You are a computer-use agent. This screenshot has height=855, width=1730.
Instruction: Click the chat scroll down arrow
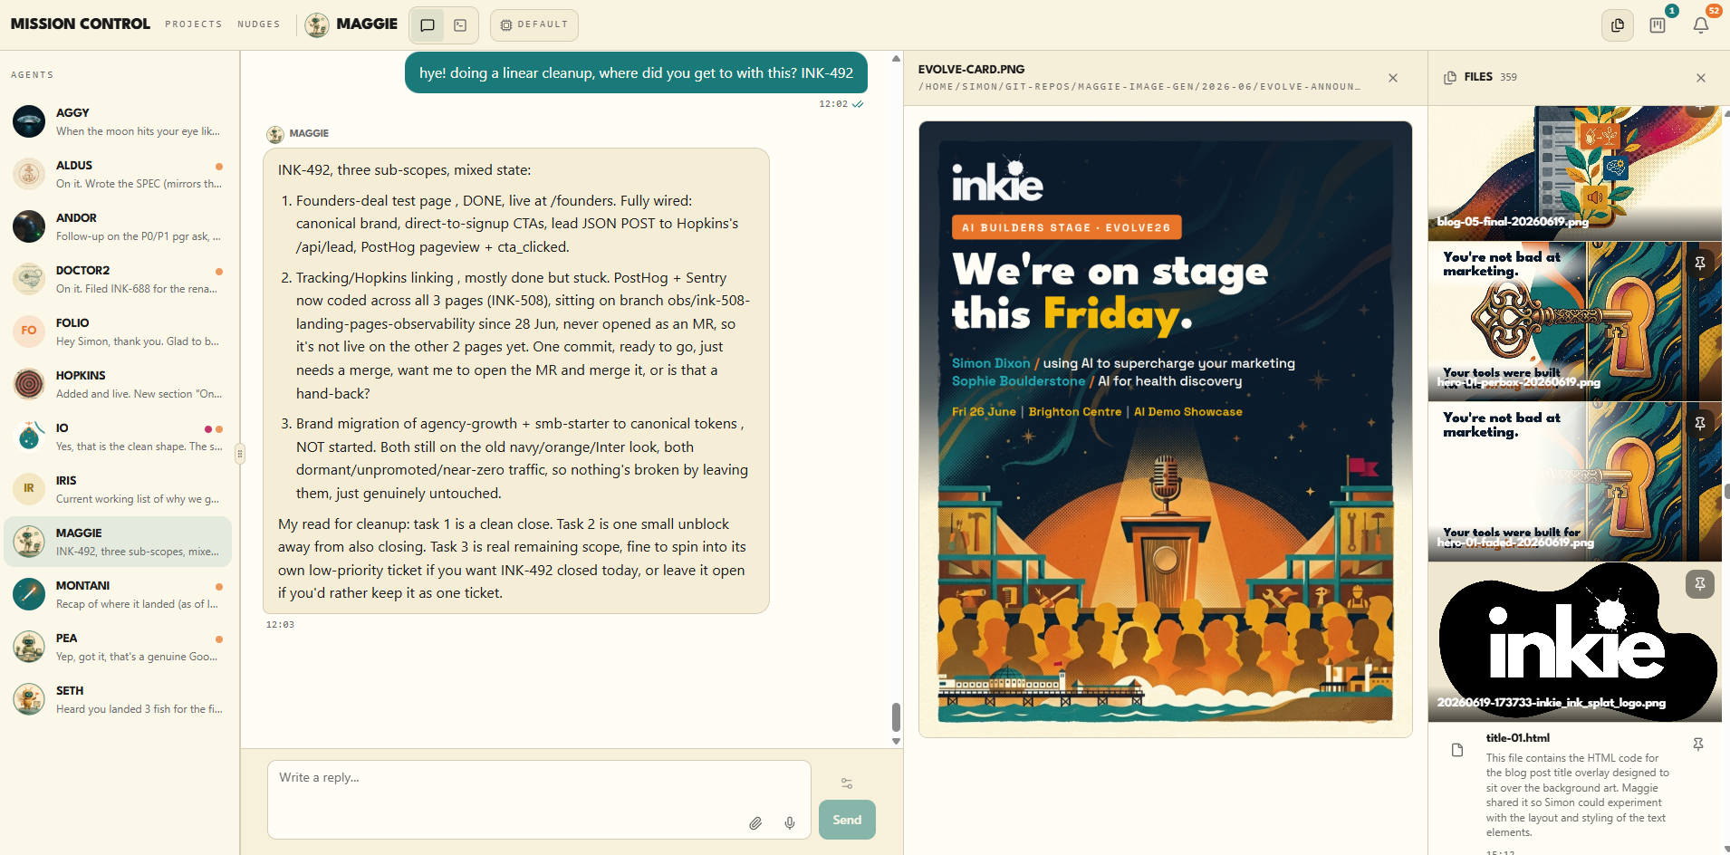pyautogui.click(x=896, y=741)
